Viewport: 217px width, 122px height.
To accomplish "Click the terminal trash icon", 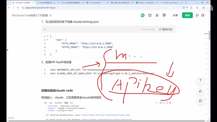I will tap(170, 103).
